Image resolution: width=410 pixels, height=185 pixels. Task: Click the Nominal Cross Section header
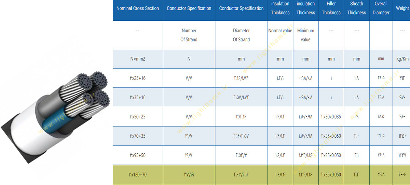[138, 9]
